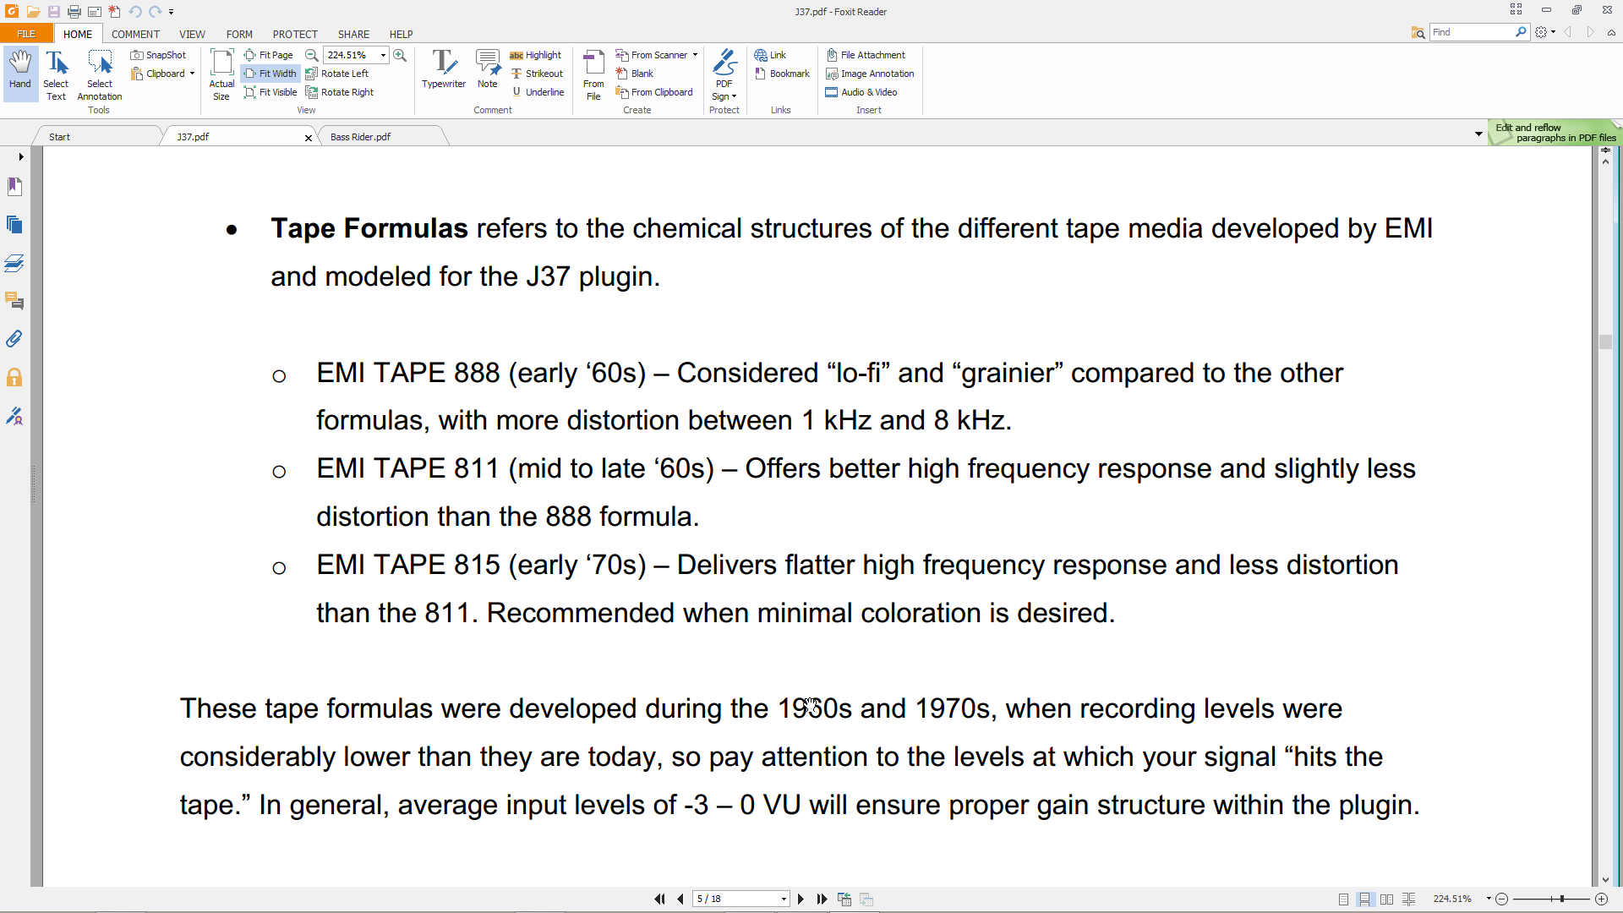Image resolution: width=1623 pixels, height=913 pixels.
Task: Switch to facing pages display mode
Action: point(1387,899)
